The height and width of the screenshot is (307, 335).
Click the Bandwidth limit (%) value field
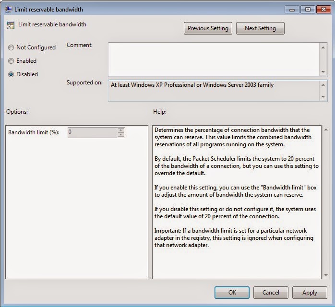click(x=93, y=132)
